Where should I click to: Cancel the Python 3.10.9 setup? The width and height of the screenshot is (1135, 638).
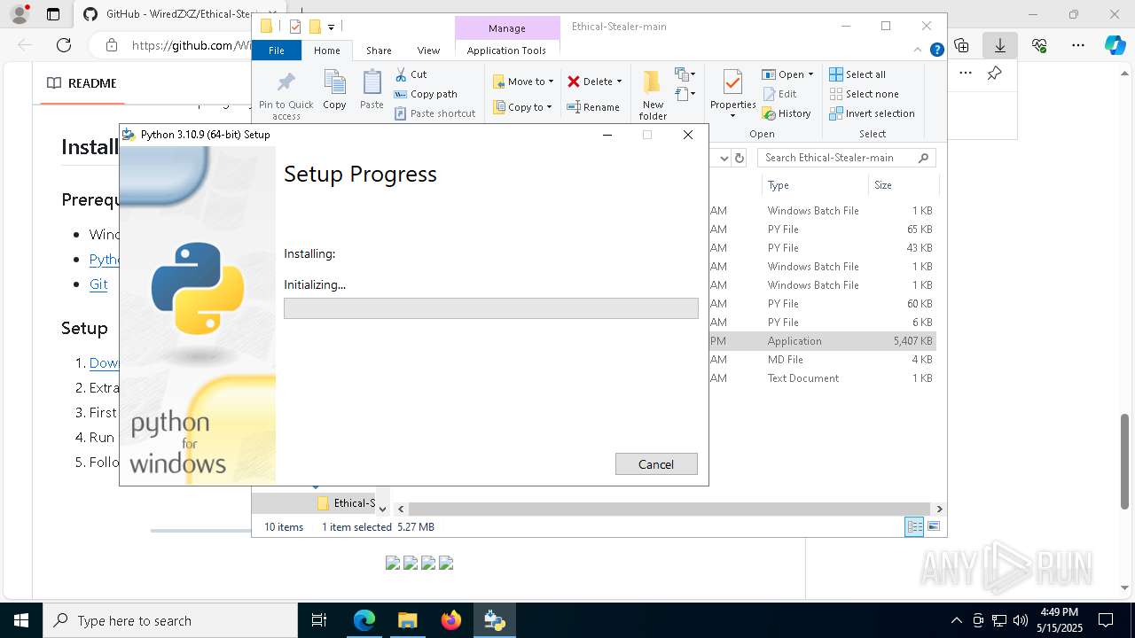coord(656,463)
